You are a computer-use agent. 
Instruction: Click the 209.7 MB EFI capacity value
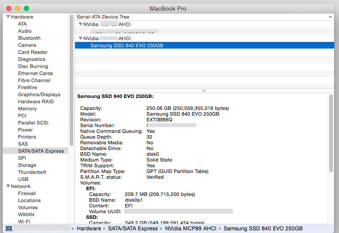160,194
